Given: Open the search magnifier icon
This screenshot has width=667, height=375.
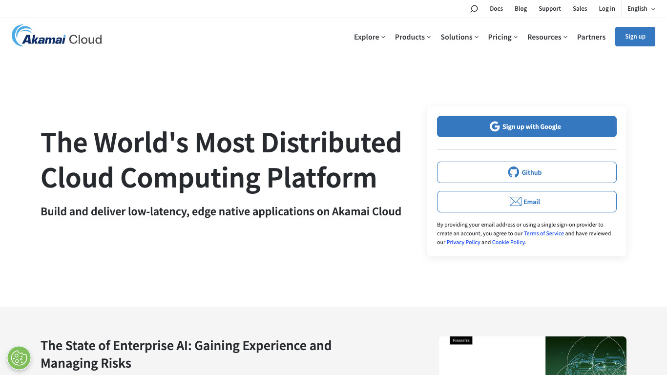Looking at the screenshot, I should coord(474,8).
